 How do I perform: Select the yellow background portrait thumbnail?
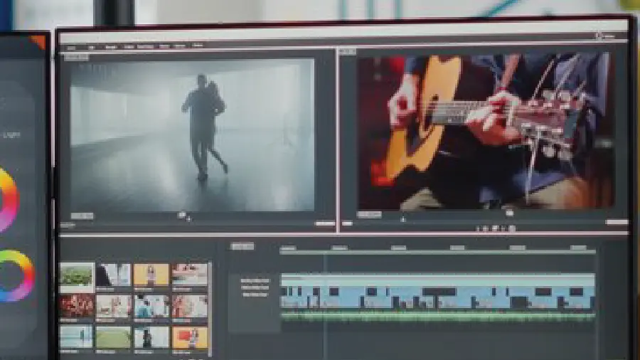[151, 275]
